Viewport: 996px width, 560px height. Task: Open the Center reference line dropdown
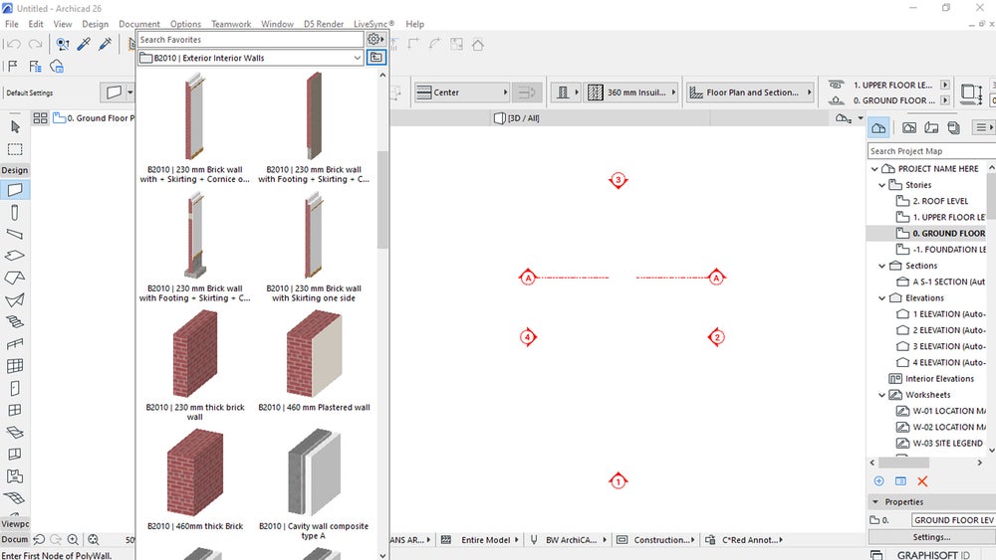click(462, 92)
